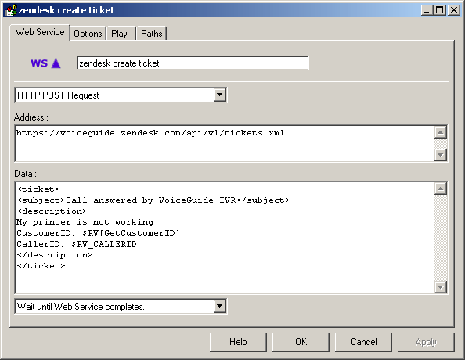Viewport: 465px width, 360px height.
Task: Click inside the Address text box
Action: tap(225, 143)
